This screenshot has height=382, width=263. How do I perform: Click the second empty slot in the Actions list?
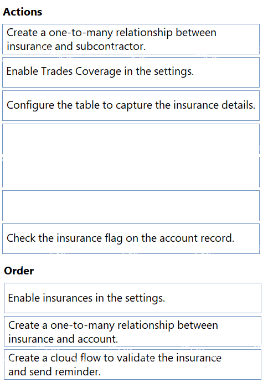(x=131, y=205)
